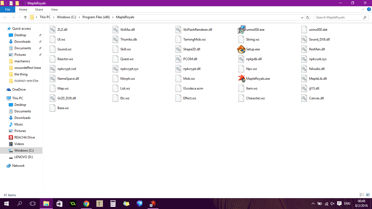Screen dimensions: 372x209
Task: Click Program Files (x86) in breadcrumb path
Action: [96, 17]
